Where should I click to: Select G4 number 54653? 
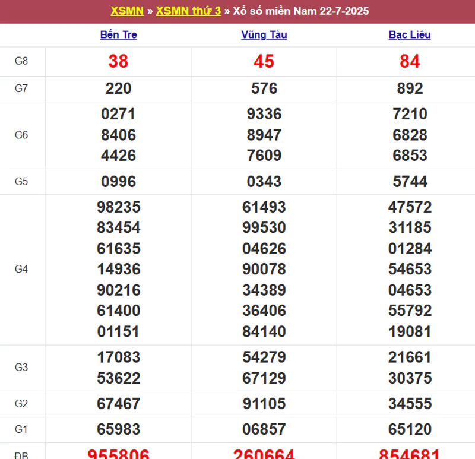click(410, 269)
